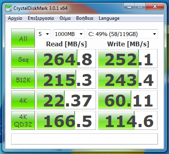
Task: Click the 4K QD32 read result 166.5
Action: 66,120
